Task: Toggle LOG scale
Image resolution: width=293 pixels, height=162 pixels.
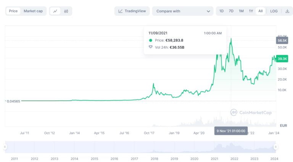Action: [x=274, y=11]
